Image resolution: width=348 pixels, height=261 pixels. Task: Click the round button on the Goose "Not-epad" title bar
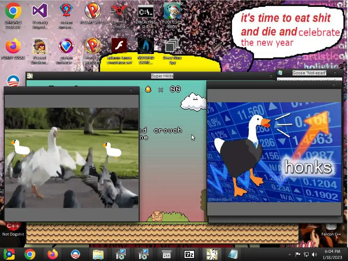pyautogui.click(x=335, y=73)
